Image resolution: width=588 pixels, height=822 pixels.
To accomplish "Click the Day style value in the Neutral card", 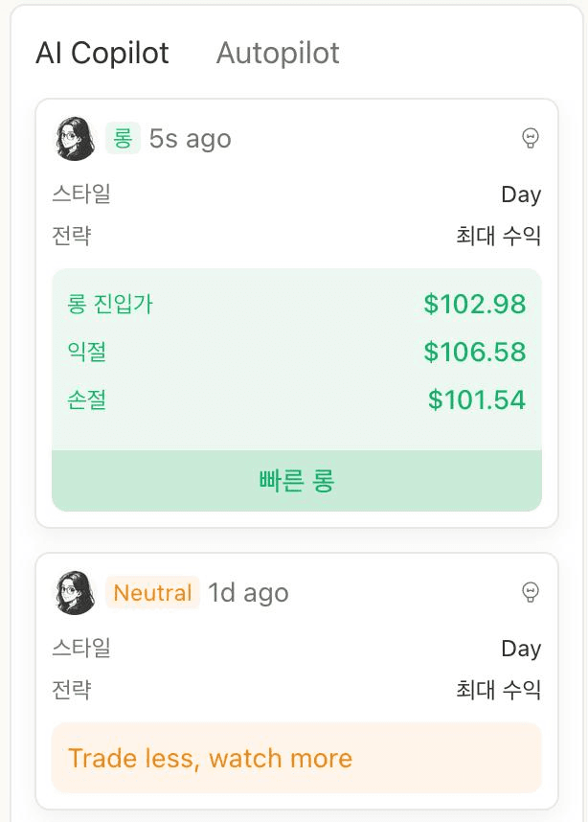I will tap(521, 649).
